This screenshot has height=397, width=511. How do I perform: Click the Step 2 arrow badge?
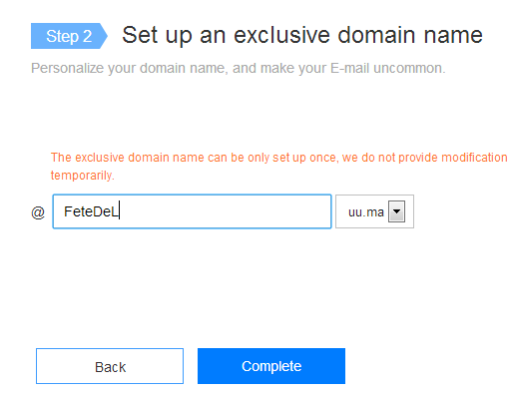pyautogui.click(x=69, y=36)
